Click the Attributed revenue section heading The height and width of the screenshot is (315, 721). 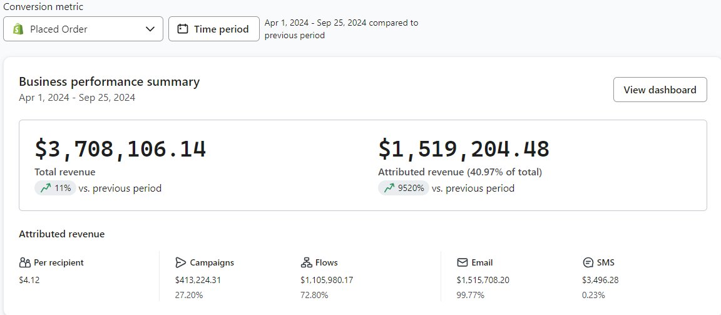[61, 234]
